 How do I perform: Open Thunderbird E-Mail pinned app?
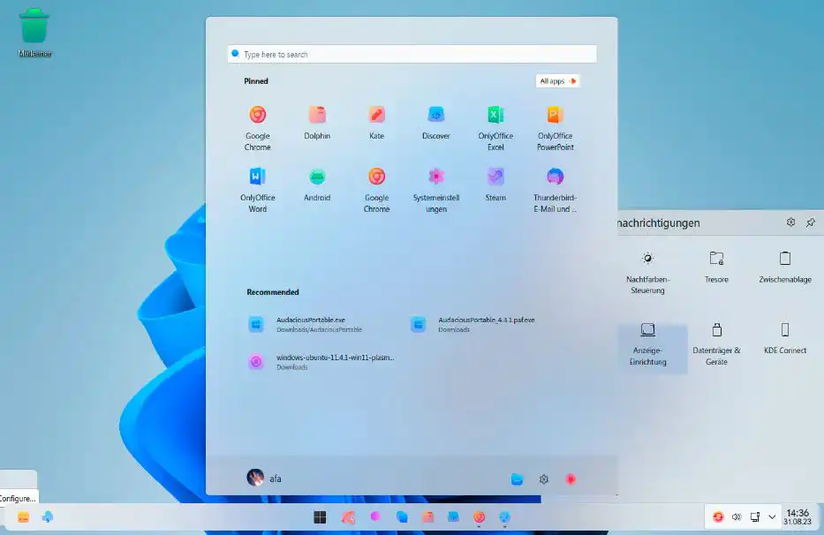(x=555, y=190)
